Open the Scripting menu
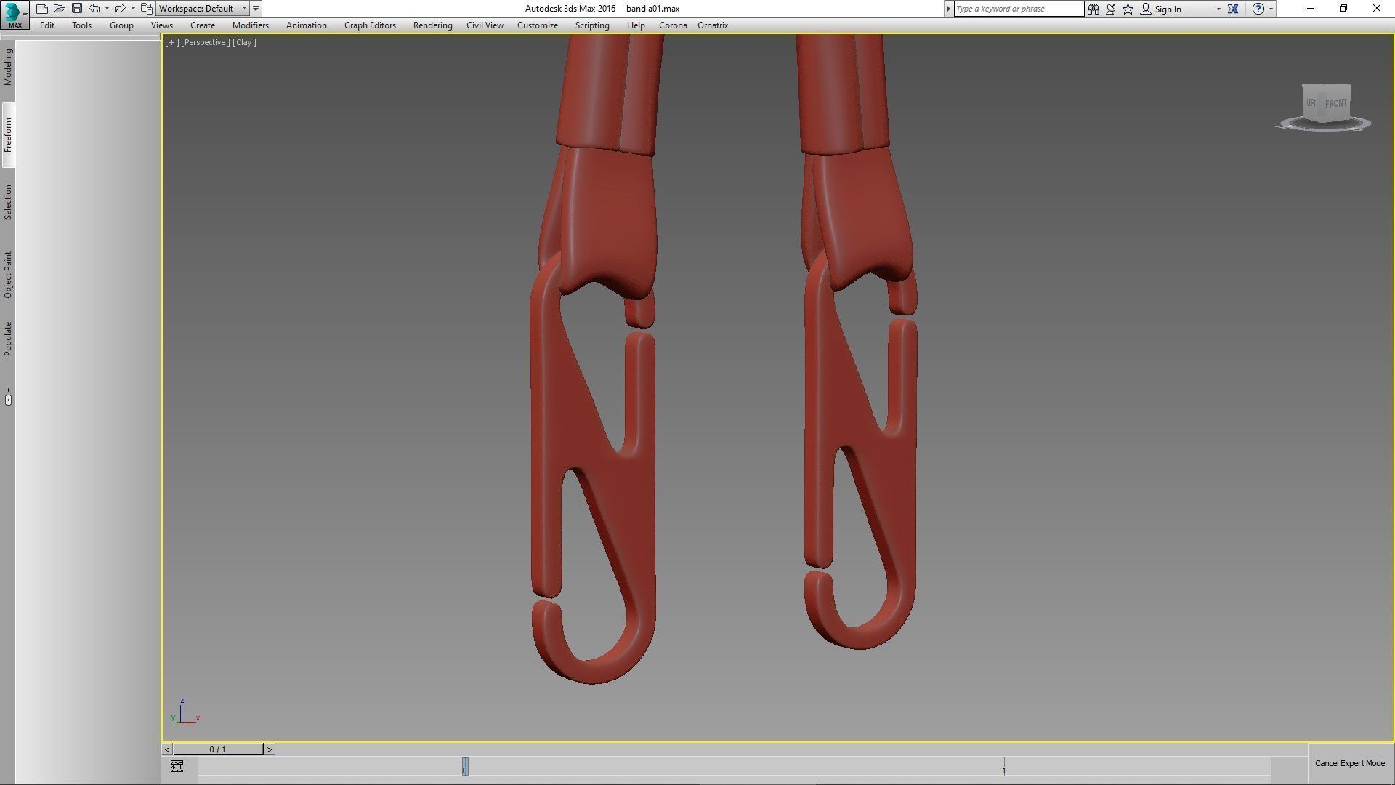The width and height of the screenshot is (1395, 785). coord(592,25)
